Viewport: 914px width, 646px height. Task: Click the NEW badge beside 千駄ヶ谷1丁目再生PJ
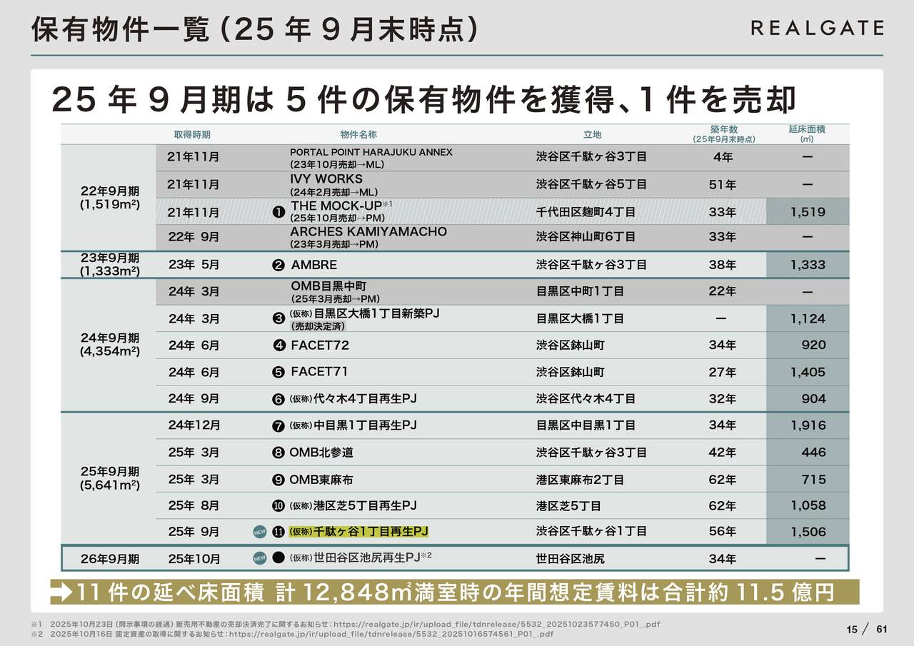(x=260, y=532)
